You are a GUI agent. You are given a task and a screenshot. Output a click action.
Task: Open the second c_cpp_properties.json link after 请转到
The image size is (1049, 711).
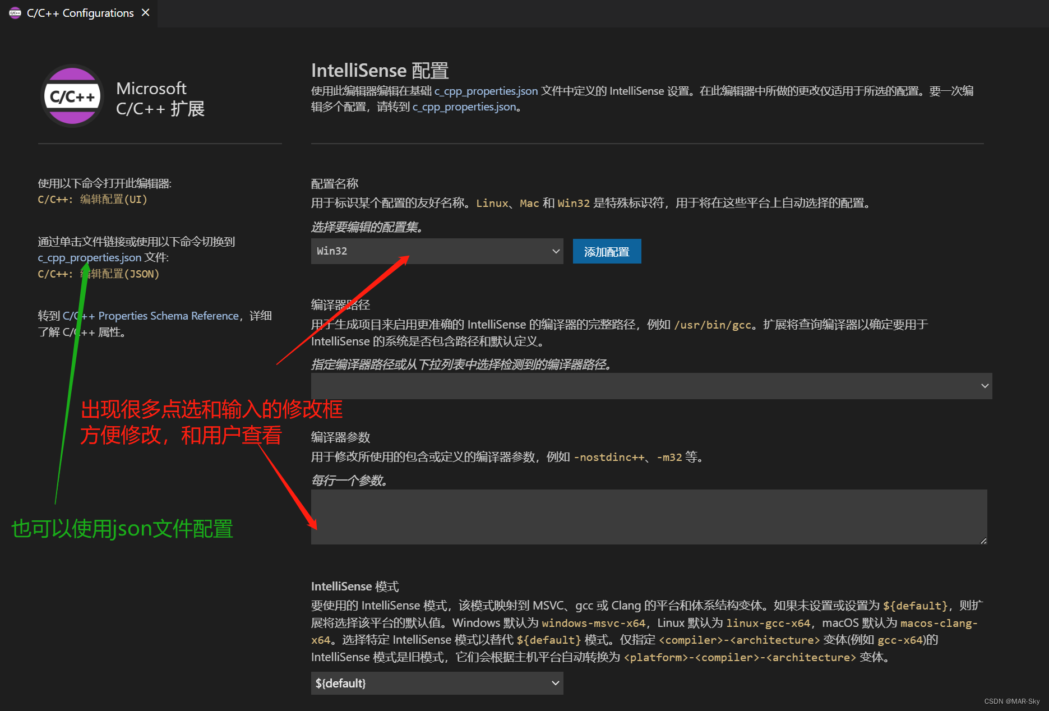coord(464,107)
